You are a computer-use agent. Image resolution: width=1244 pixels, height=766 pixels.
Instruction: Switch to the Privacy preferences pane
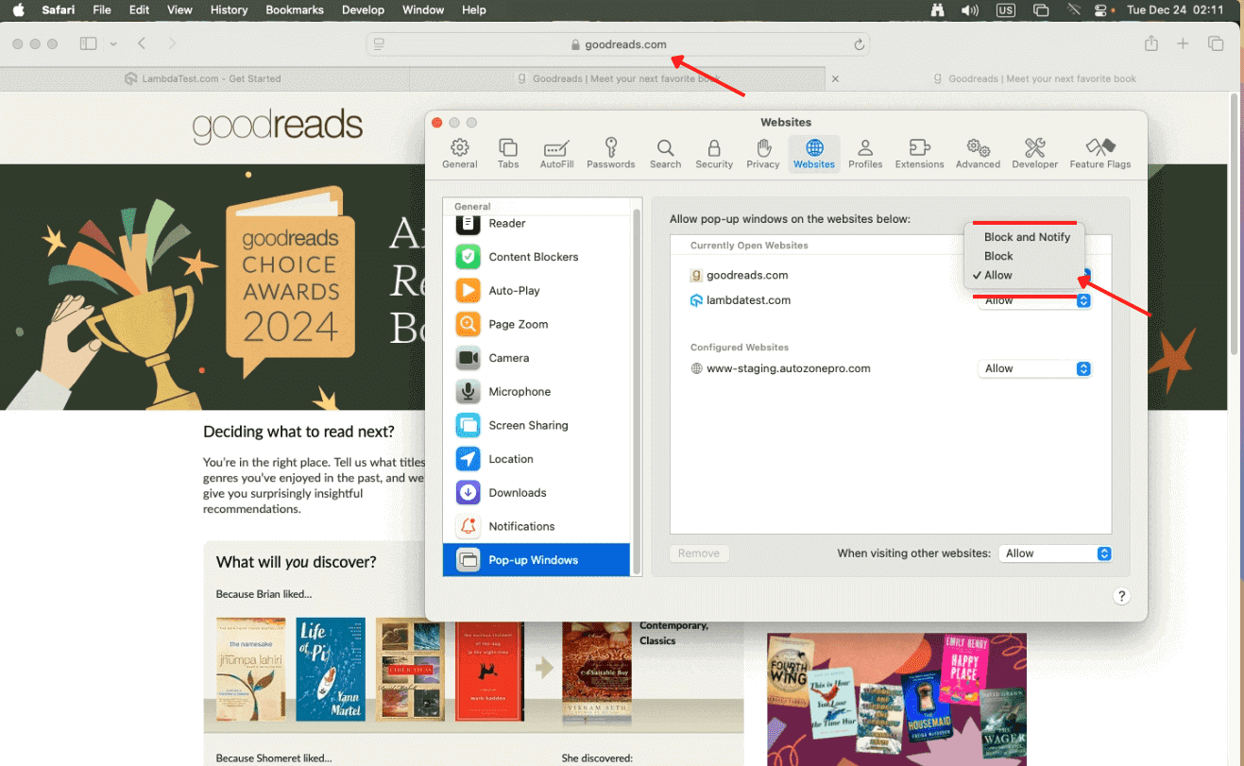point(762,153)
